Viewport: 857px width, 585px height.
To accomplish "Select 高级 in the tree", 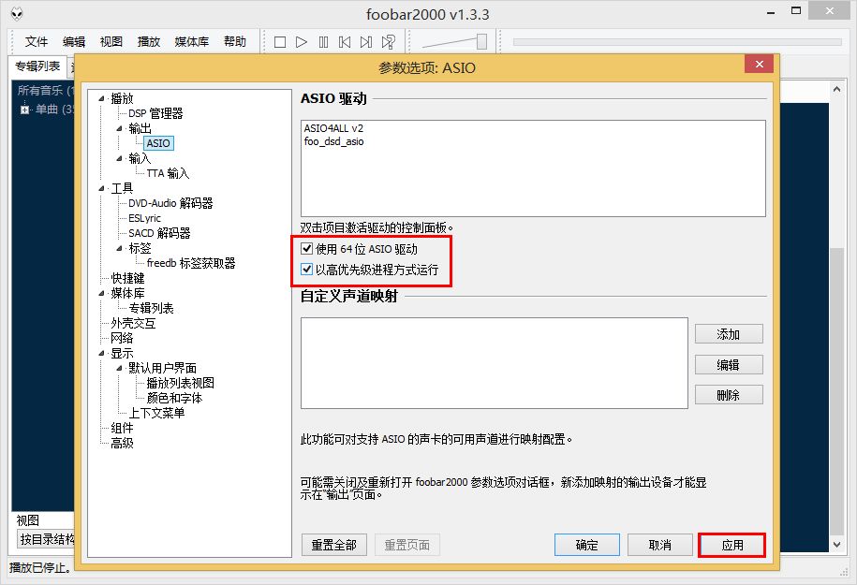I will [x=122, y=443].
